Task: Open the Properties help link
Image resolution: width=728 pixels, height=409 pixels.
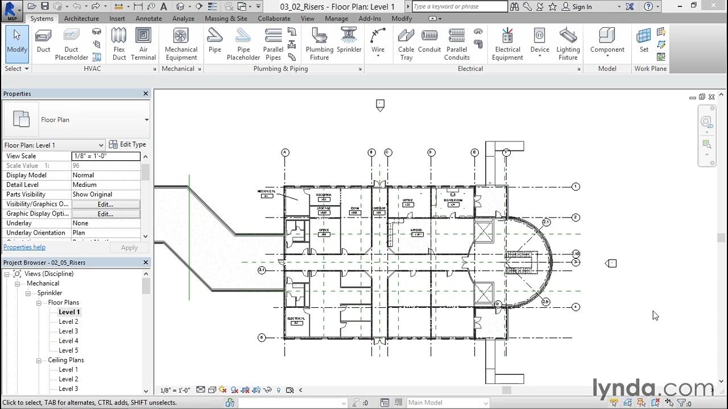Action: pyautogui.click(x=24, y=247)
